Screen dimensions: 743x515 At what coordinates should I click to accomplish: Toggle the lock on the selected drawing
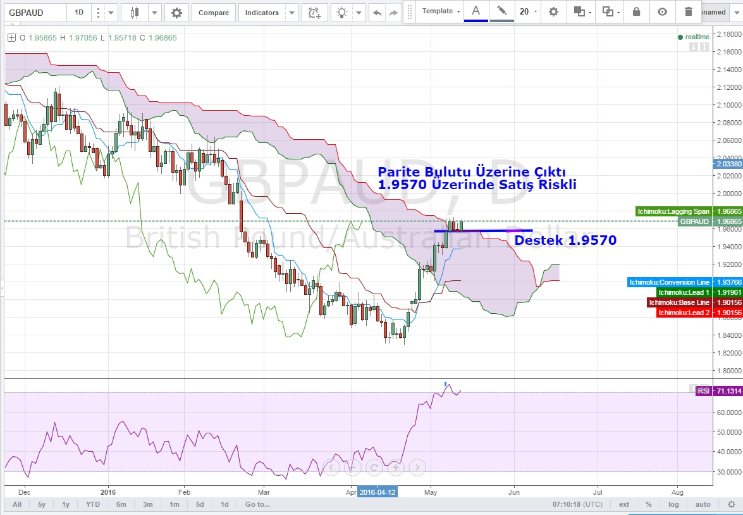point(636,11)
